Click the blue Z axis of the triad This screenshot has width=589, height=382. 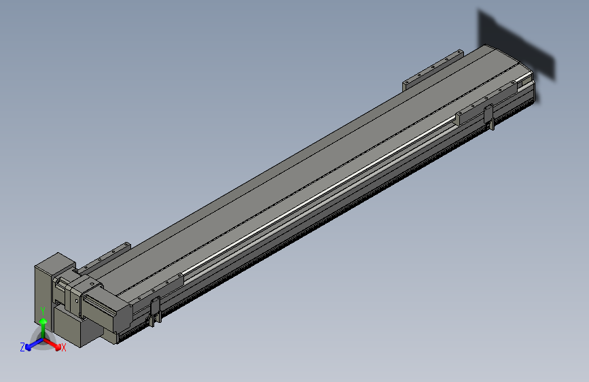click(34, 344)
